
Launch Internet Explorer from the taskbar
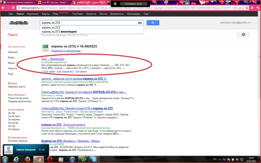click(x=16, y=159)
